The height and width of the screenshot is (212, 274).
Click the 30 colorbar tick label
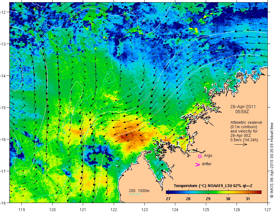[228, 199]
